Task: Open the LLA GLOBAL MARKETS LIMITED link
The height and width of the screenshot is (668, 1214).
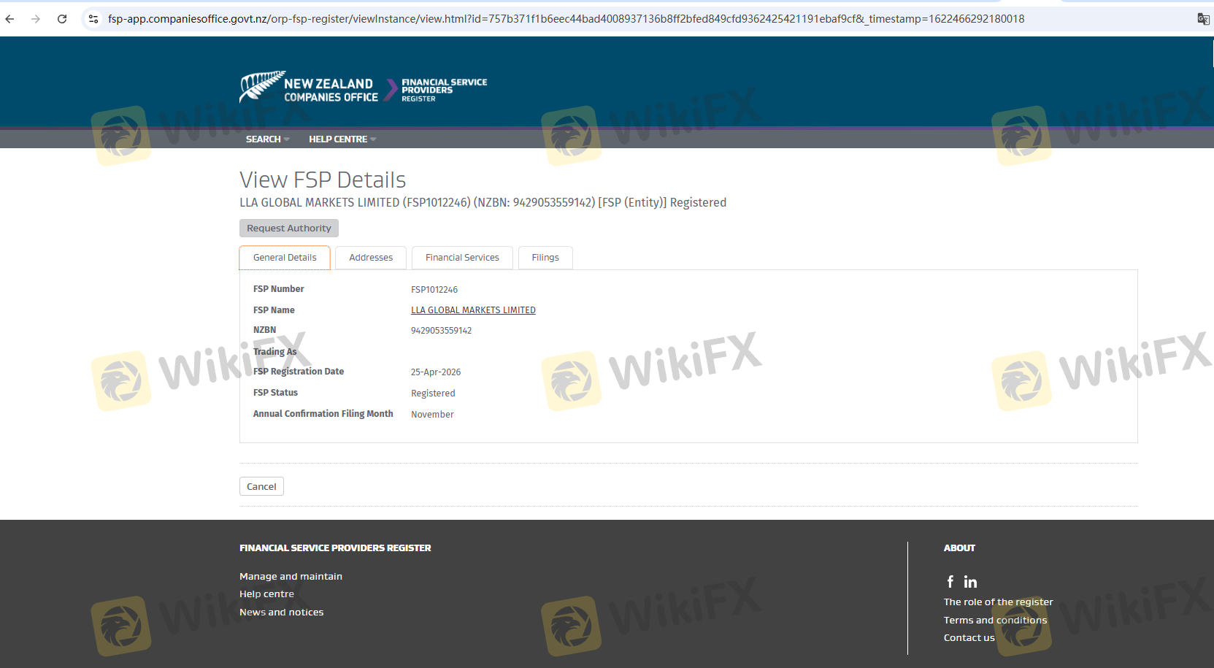Action: point(473,310)
